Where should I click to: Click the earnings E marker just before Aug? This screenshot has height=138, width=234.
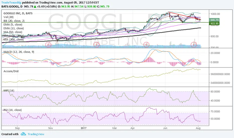[x=194, y=45]
